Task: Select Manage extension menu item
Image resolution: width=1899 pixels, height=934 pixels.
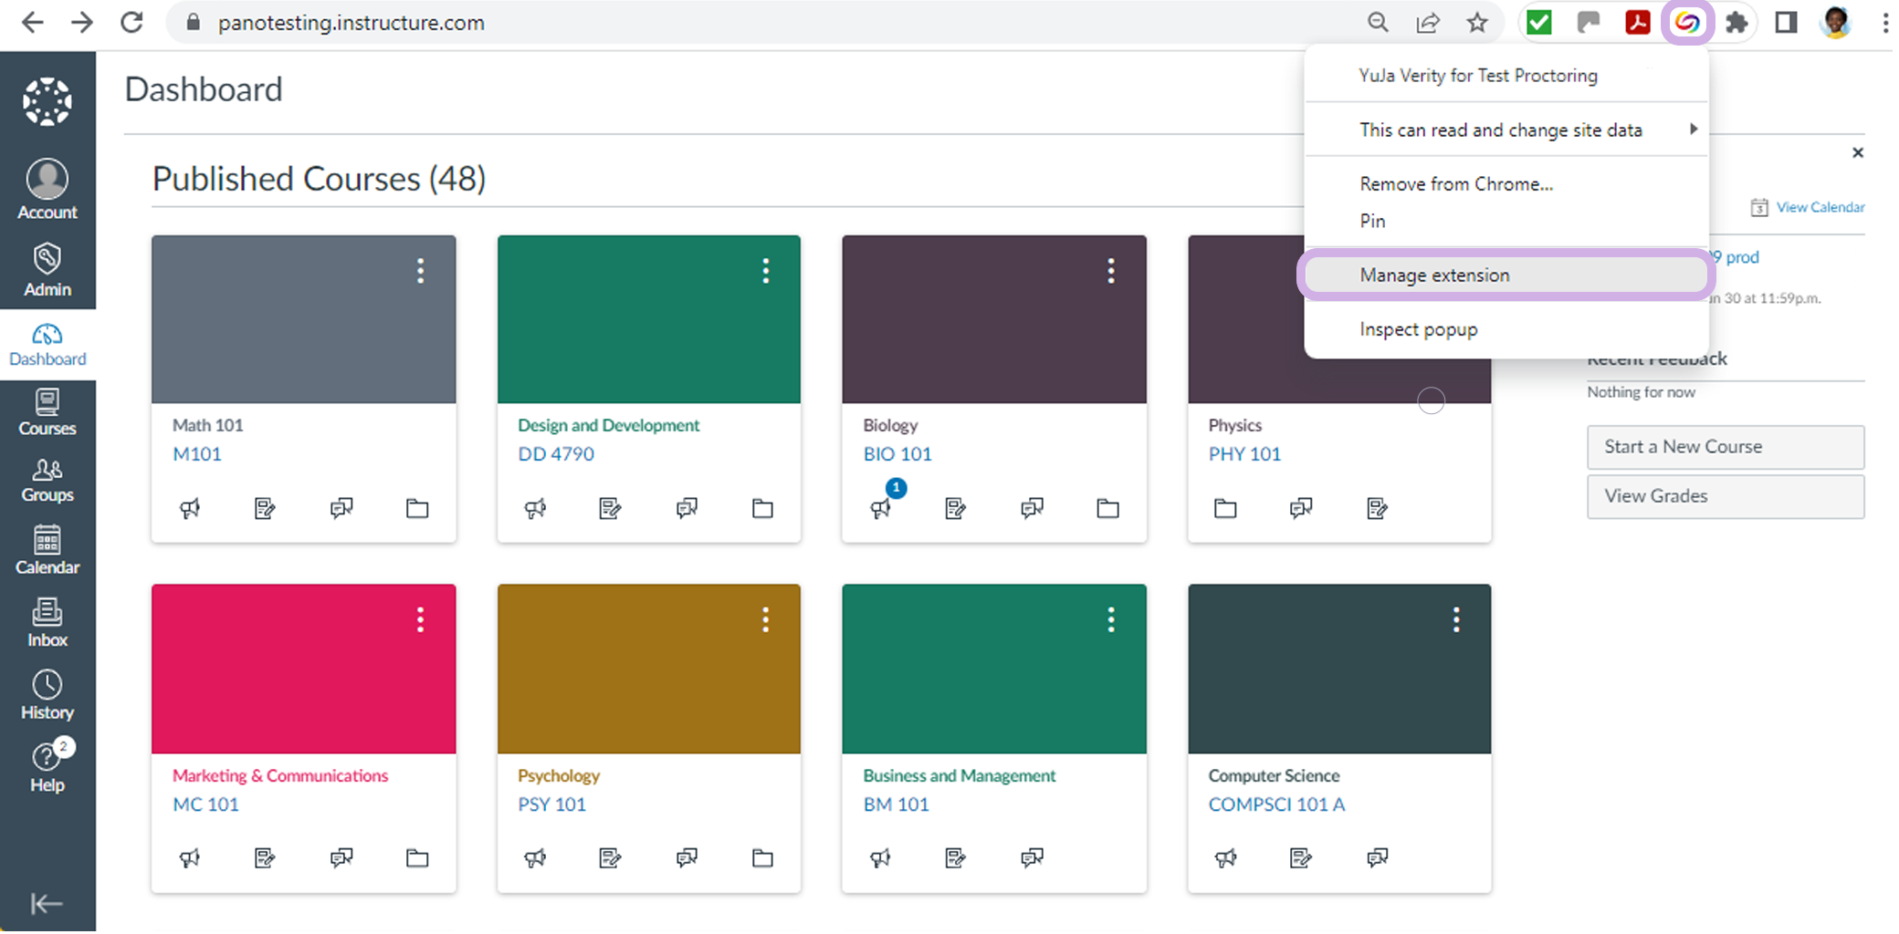Action: pos(1506,275)
